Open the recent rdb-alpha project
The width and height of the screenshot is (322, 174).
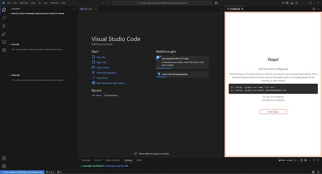click(97, 95)
